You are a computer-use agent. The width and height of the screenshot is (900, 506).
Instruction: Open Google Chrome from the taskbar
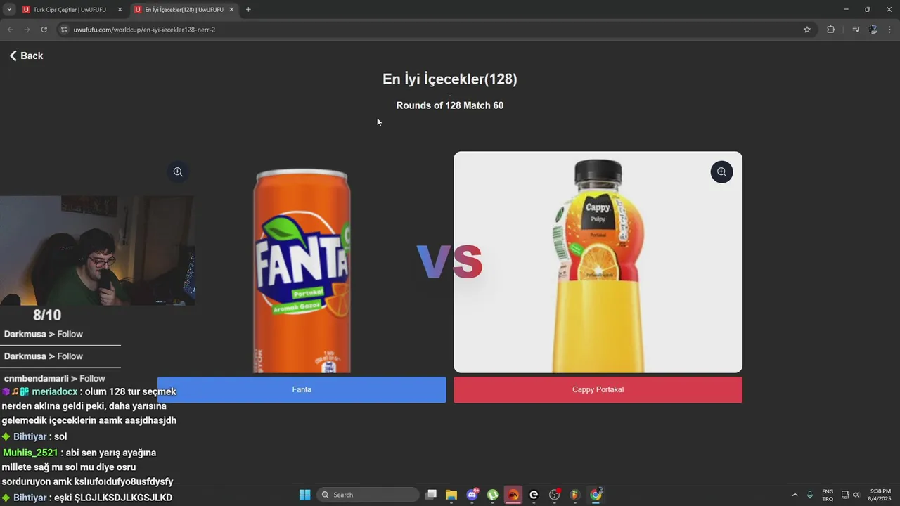tap(596, 495)
